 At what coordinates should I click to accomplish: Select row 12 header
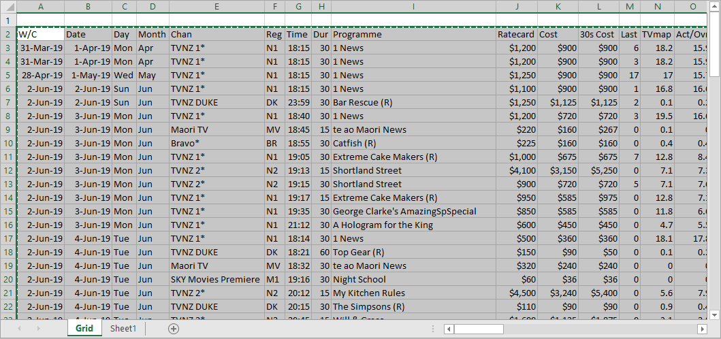7,170
